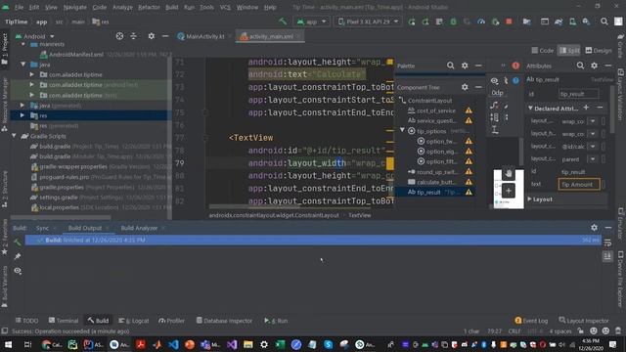Add a declared attribute with plus icon
This screenshot has width=626, height=352.
(586, 108)
